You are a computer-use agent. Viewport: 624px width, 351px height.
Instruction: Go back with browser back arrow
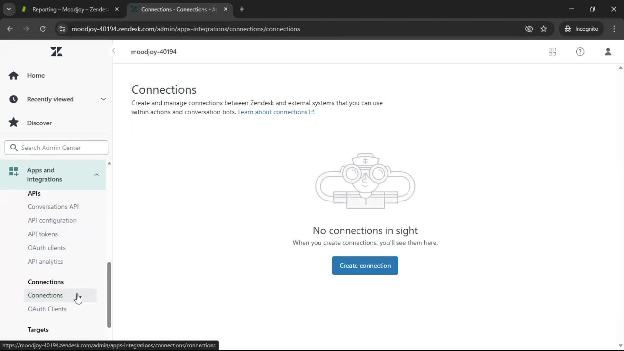pos(10,29)
